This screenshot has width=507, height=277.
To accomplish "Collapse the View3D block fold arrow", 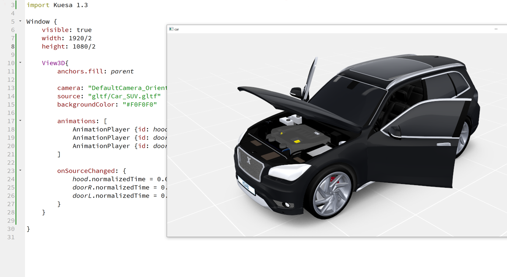I will click(x=20, y=63).
